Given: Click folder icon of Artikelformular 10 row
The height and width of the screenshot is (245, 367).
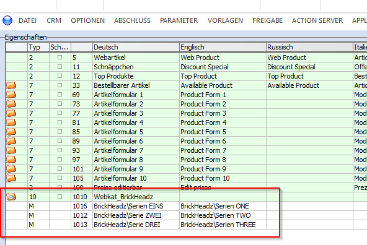Looking at the screenshot, I should [11, 178].
